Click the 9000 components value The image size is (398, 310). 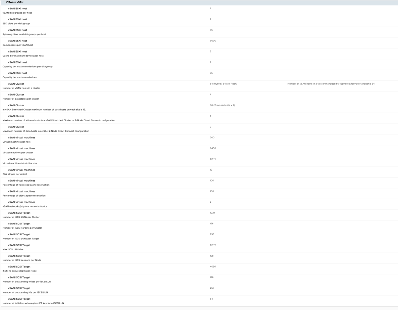pos(213,41)
